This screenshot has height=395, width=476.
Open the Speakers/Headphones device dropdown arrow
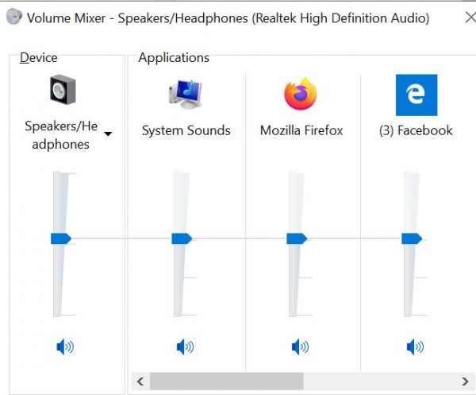pos(108,134)
